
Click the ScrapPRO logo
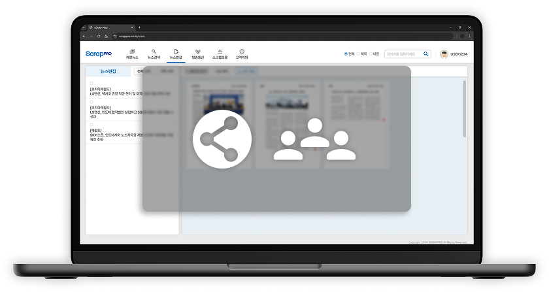99,54
